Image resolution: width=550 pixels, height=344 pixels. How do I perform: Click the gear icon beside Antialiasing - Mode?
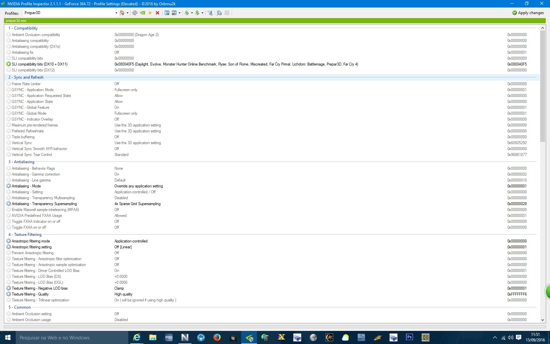click(9, 186)
